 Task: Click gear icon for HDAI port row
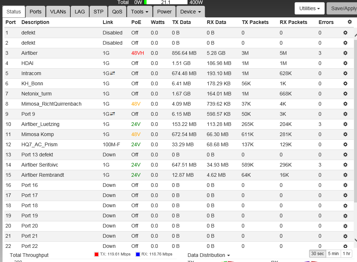coord(345,63)
